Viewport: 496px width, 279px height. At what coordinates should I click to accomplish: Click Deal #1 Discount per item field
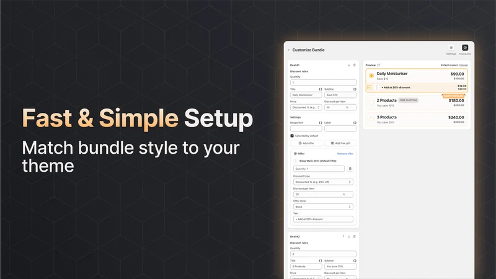pos(340,107)
